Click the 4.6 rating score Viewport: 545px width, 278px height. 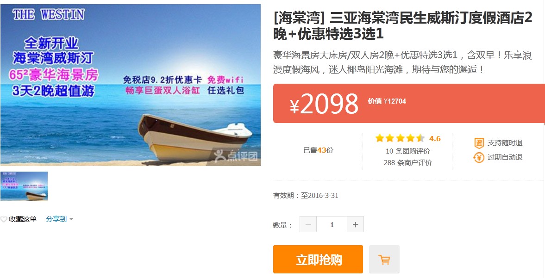click(x=435, y=138)
